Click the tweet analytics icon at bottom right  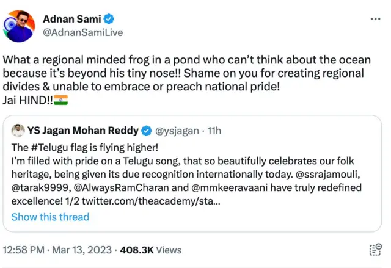376,250
